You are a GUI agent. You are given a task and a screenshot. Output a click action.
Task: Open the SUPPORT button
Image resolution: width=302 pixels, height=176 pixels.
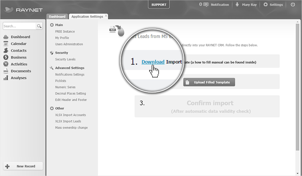(159, 5)
